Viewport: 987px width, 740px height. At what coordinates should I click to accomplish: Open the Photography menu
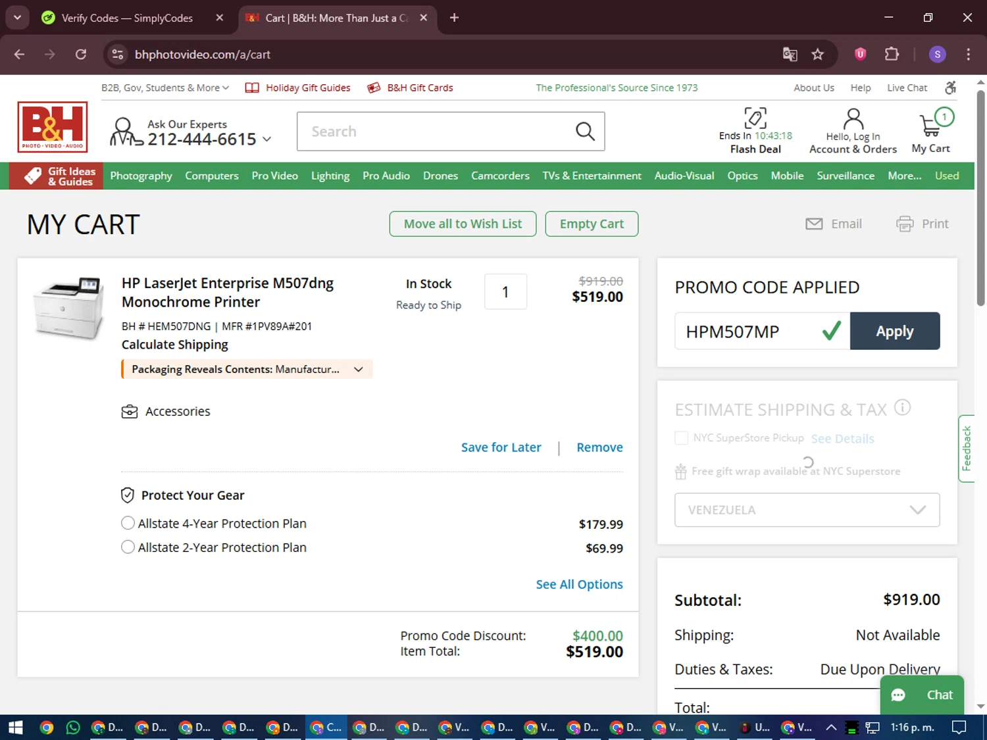141,176
